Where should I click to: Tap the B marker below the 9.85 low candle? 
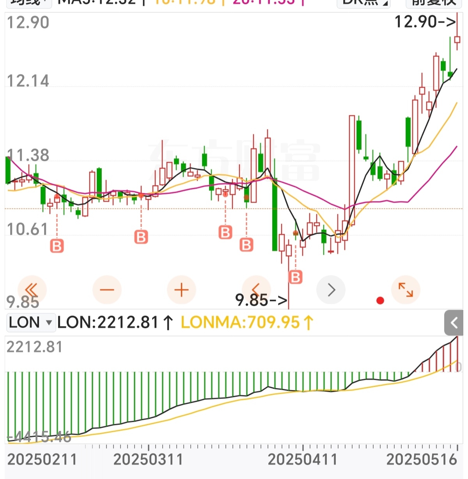click(295, 277)
